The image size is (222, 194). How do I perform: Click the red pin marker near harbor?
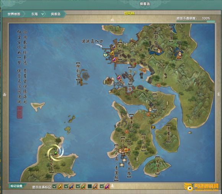coord(135,64)
